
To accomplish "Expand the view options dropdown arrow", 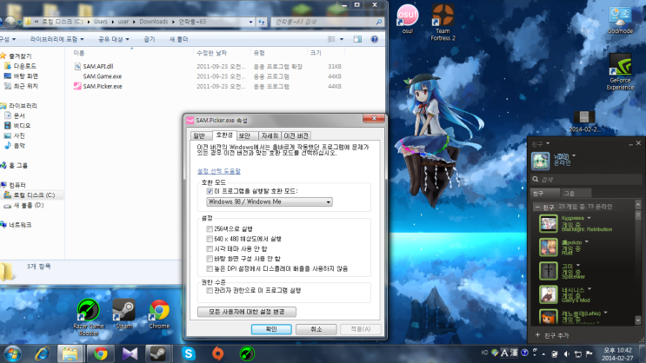I will [x=342, y=39].
